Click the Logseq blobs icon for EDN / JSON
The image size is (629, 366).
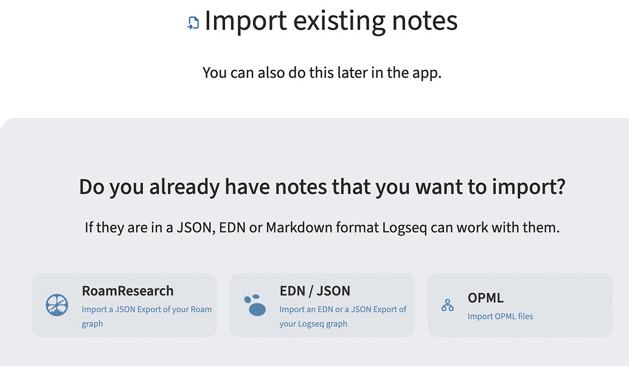[x=255, y=305]
